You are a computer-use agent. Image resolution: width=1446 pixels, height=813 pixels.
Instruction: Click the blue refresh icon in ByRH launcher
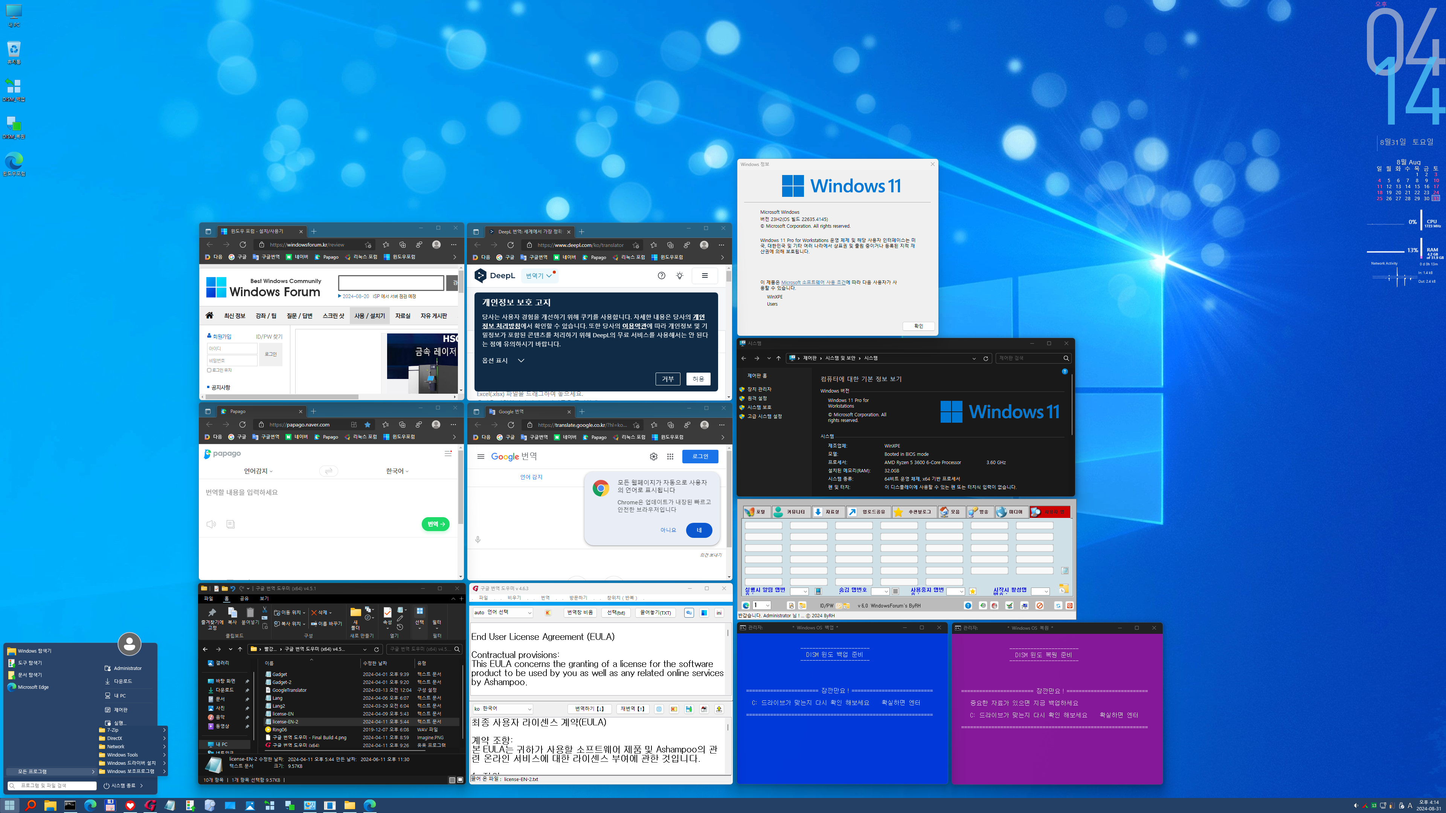click(x=1058, y=605)
